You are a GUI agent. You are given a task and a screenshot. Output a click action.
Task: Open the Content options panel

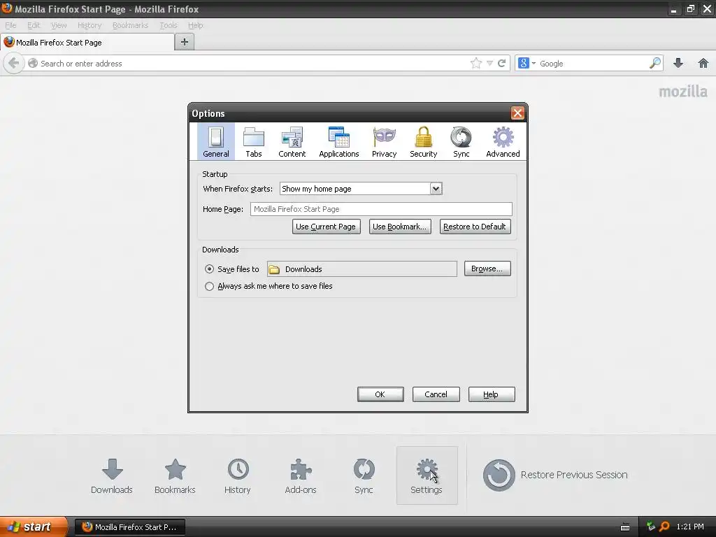pos(292,142)
